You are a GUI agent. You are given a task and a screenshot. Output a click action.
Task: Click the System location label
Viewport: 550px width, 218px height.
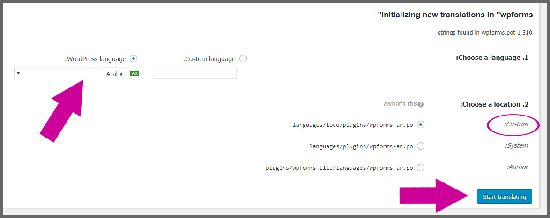[516, 145]
